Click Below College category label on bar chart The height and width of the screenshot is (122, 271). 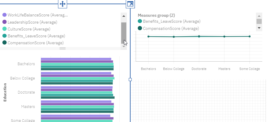click(23, 78)
